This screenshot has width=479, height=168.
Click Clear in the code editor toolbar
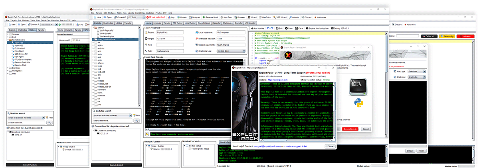click(x=299, y=28)
